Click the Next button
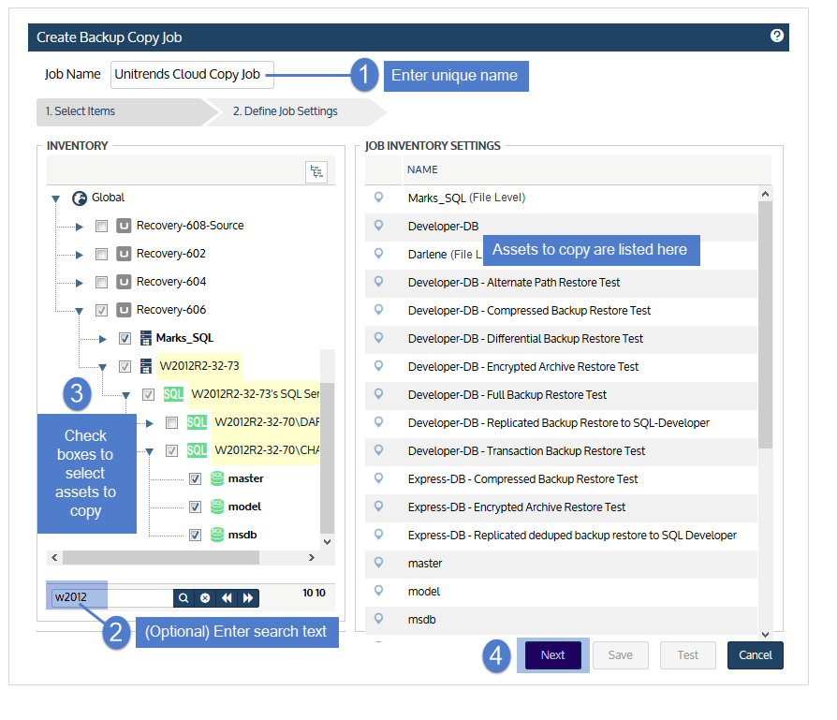 click(x=553, y=654)
